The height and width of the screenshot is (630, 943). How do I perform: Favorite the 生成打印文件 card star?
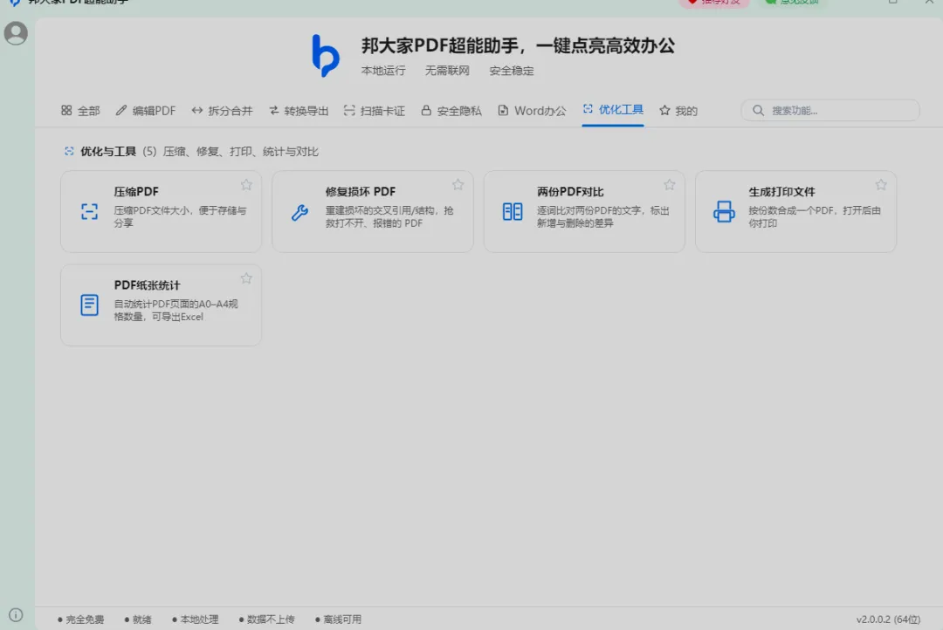[x=881, y=185]
